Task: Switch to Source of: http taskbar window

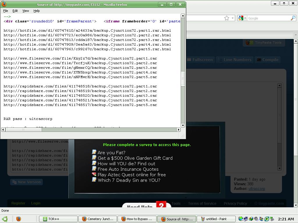Action: tap(176, 219)
